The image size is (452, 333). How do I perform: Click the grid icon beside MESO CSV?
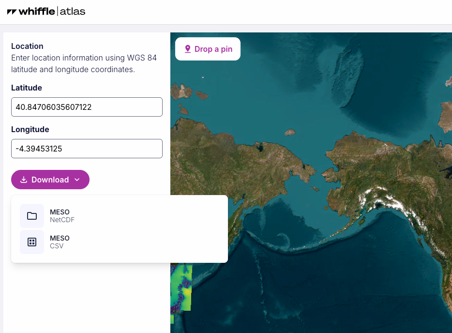(32, 242)
